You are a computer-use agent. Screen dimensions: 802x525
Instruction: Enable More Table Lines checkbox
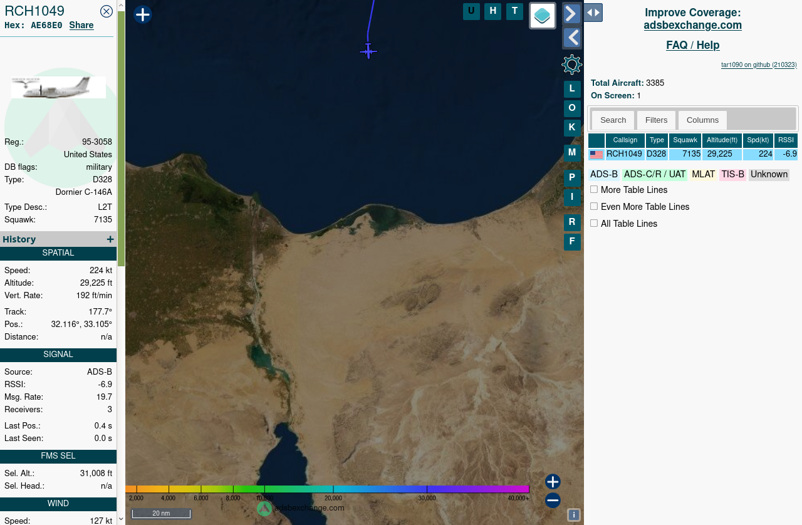pos(594,189)
